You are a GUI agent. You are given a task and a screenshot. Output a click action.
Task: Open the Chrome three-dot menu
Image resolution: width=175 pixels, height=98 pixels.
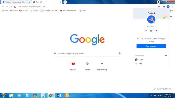tap(172, 7)
